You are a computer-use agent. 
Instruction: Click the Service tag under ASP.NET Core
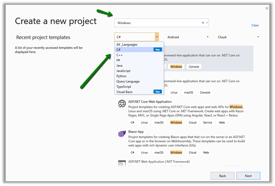click(208, 123)
